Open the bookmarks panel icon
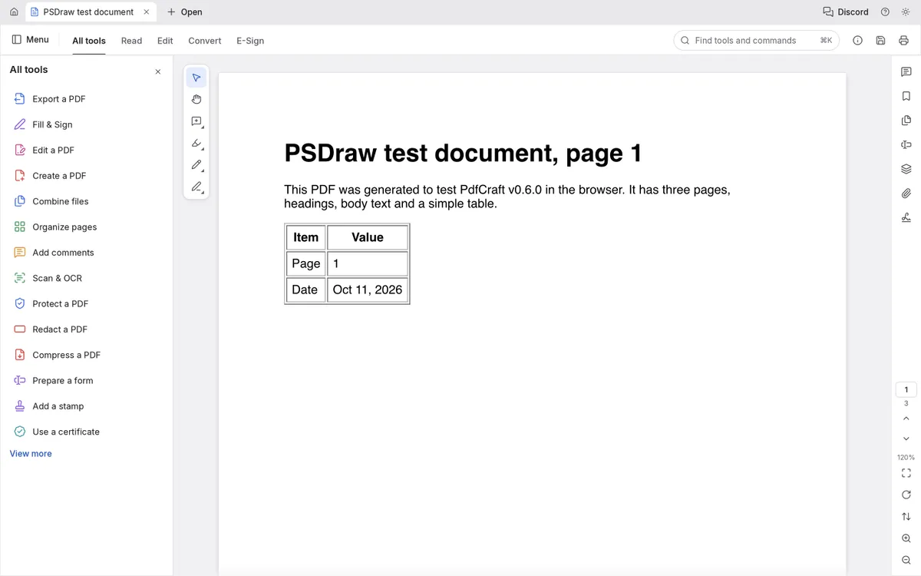The height and width of the screenshot is (576, 921). click(906, 96)
